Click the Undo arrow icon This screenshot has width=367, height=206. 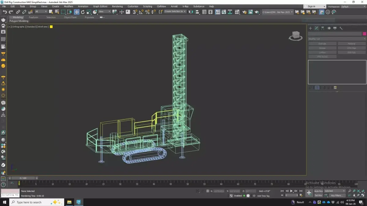pos(5,12)
